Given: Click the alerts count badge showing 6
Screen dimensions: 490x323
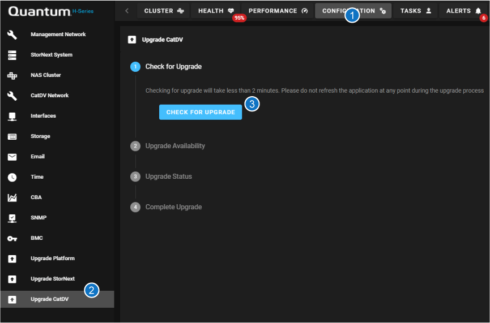Looking at the screenshot, I should click(484, 18).
